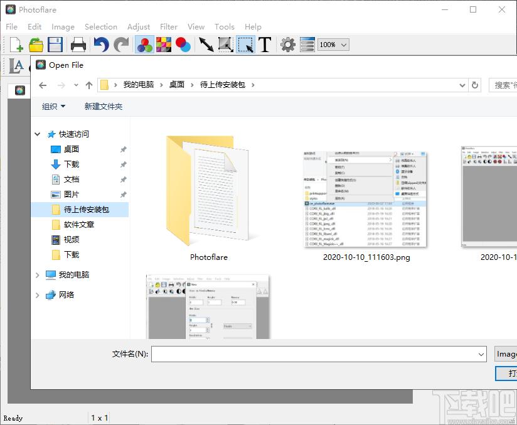Click the Undo arrow icon
Image resolution: width=517 pixels, height=425 pixels.
[x=101, y=45]
